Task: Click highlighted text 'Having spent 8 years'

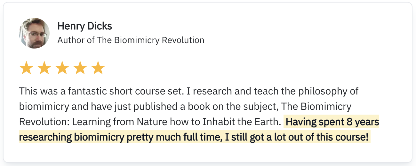Action: point(332,122)
